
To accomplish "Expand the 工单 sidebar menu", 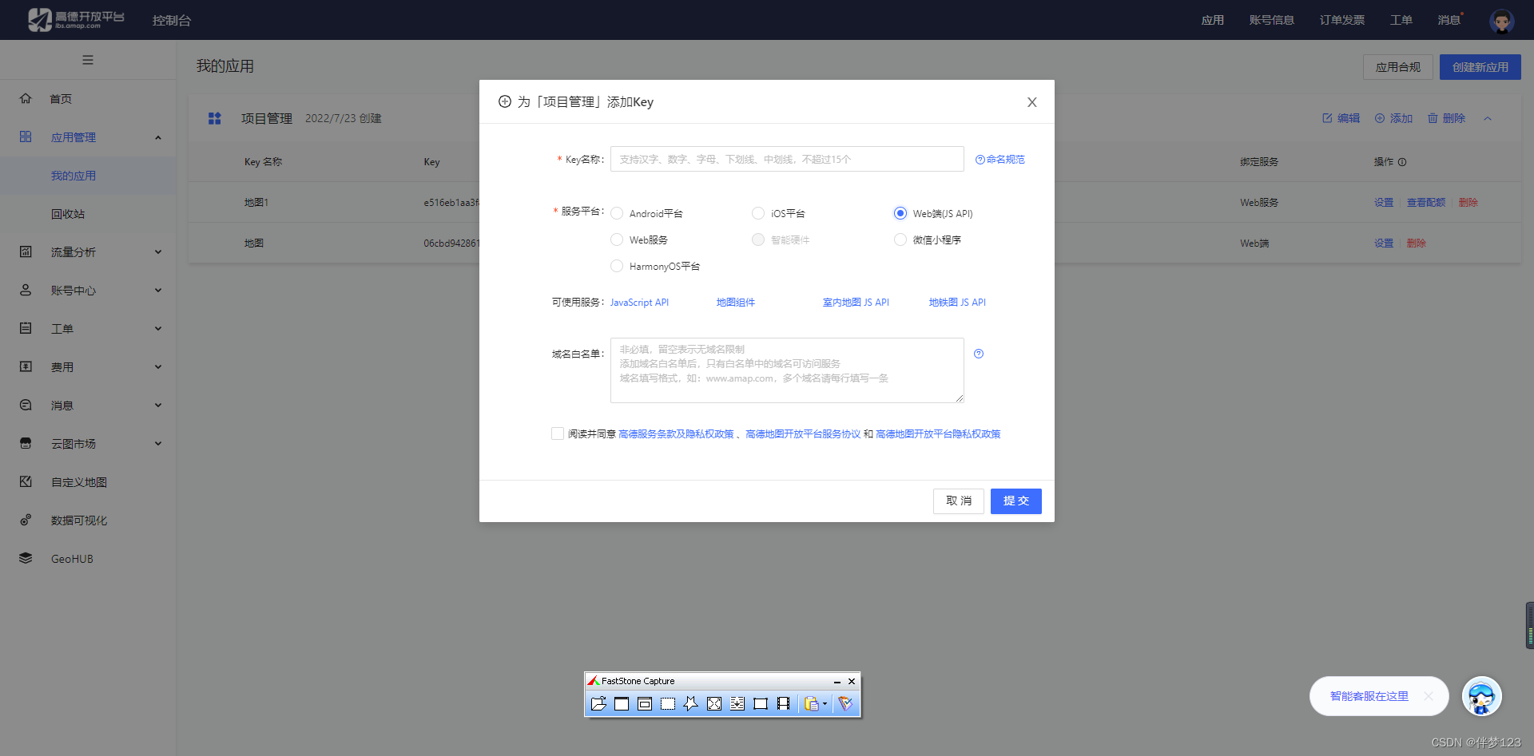I will [x=158, y=329].
